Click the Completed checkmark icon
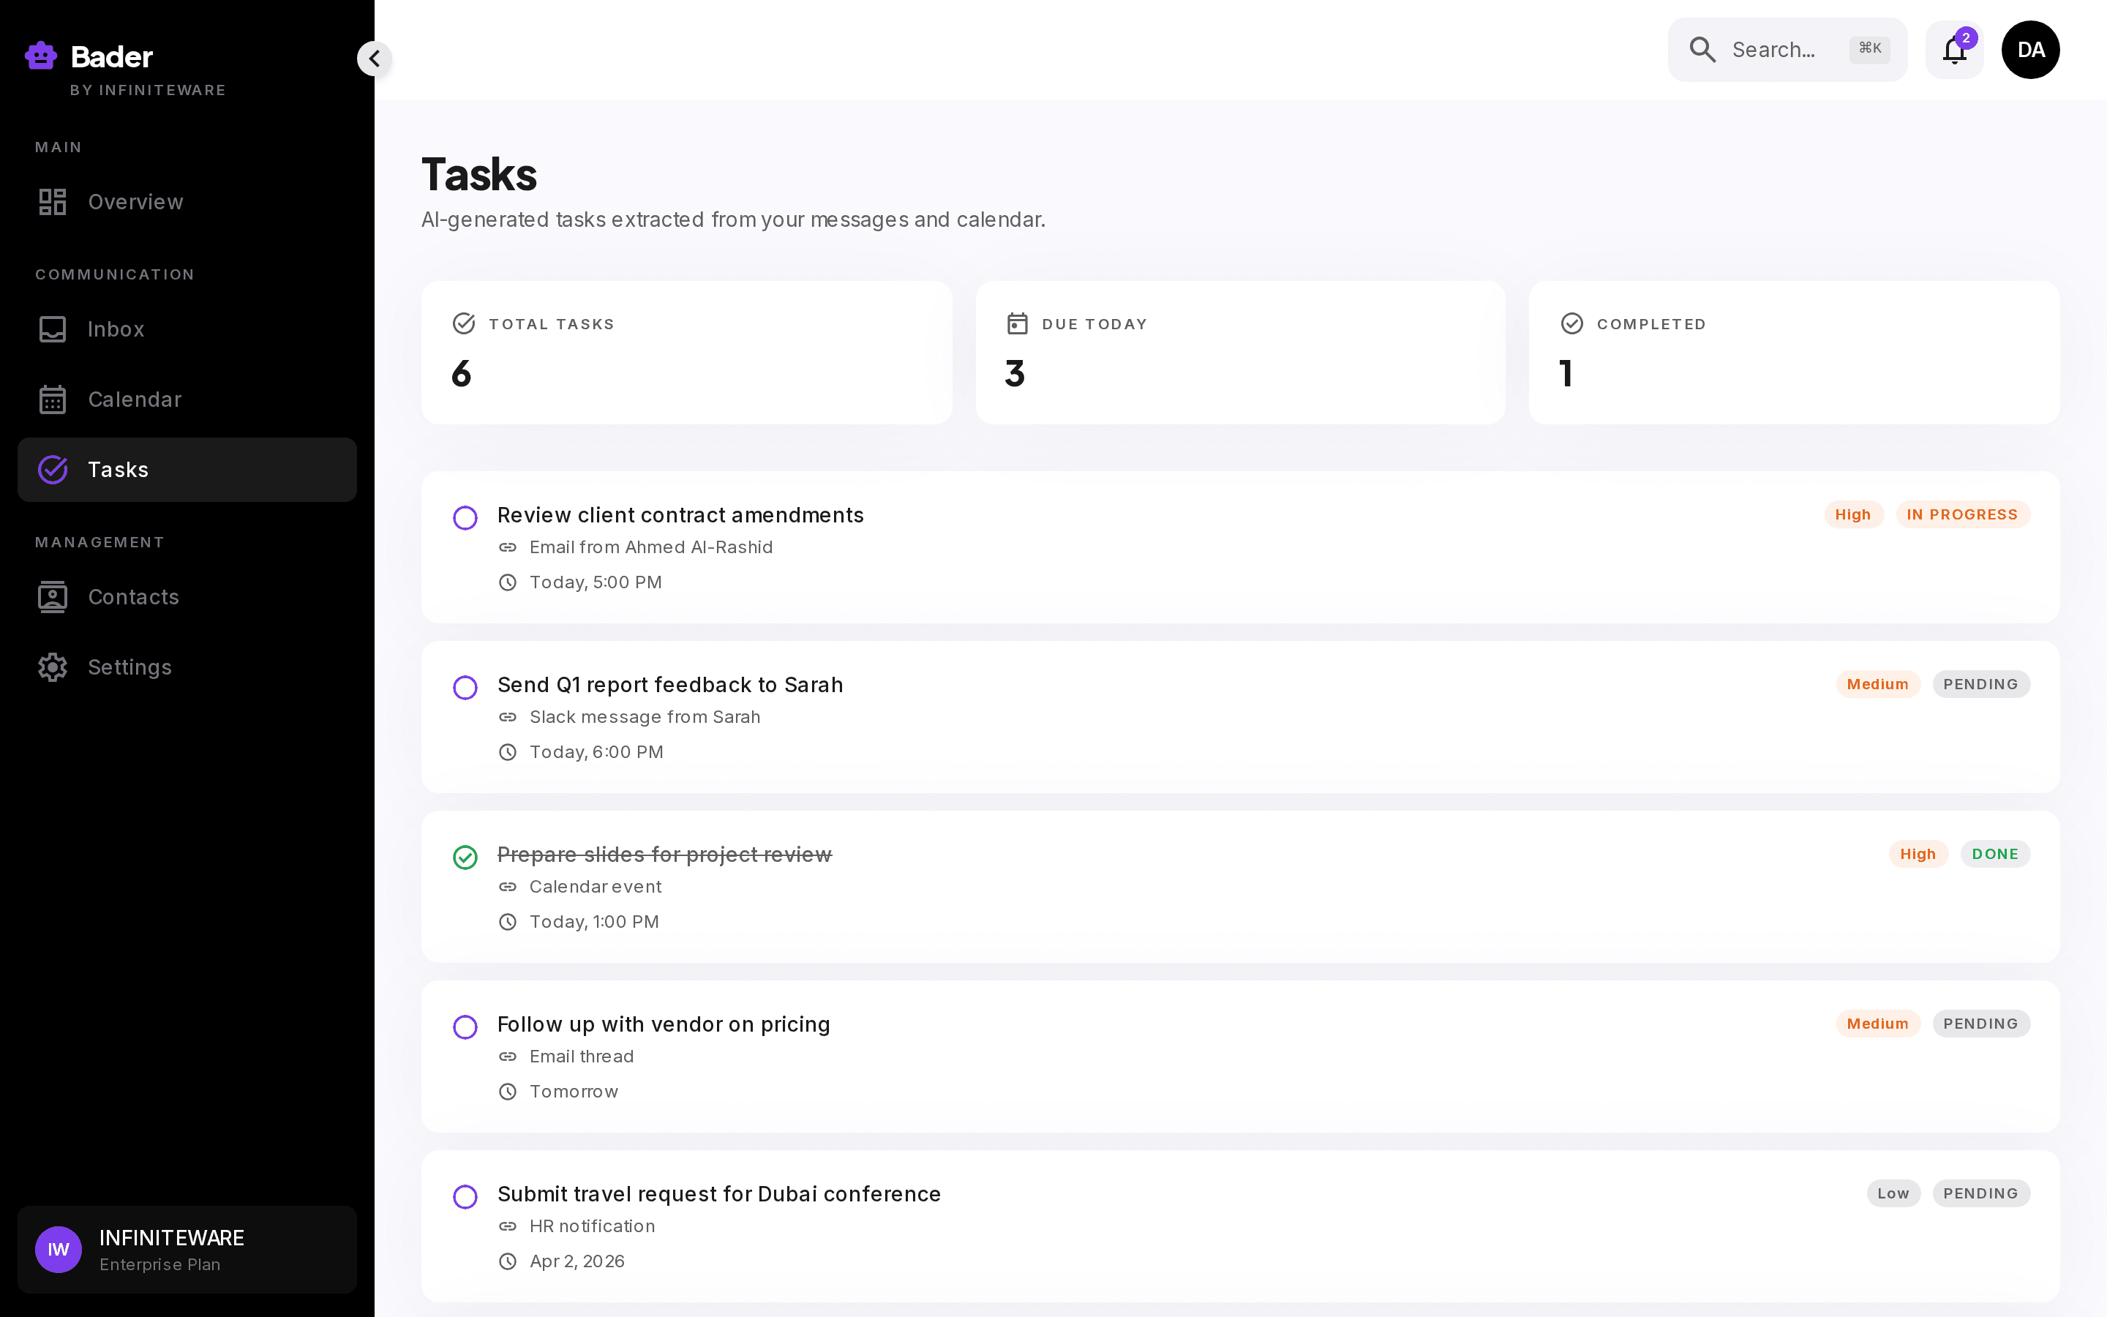The image size is (2107, 1317). pyautogui.click(x=1571, y=324)
